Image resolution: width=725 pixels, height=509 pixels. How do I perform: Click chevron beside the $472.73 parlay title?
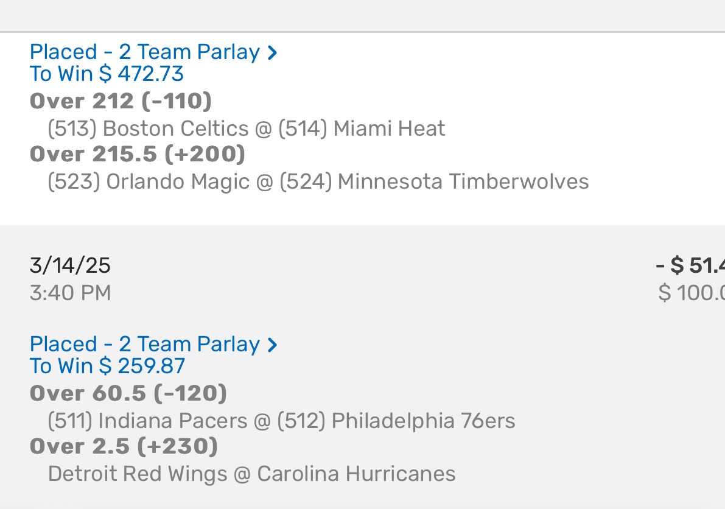tap(273, 52)
